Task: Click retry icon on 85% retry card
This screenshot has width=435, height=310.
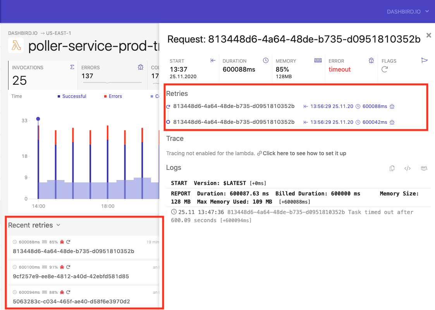Action: point(68,242)
